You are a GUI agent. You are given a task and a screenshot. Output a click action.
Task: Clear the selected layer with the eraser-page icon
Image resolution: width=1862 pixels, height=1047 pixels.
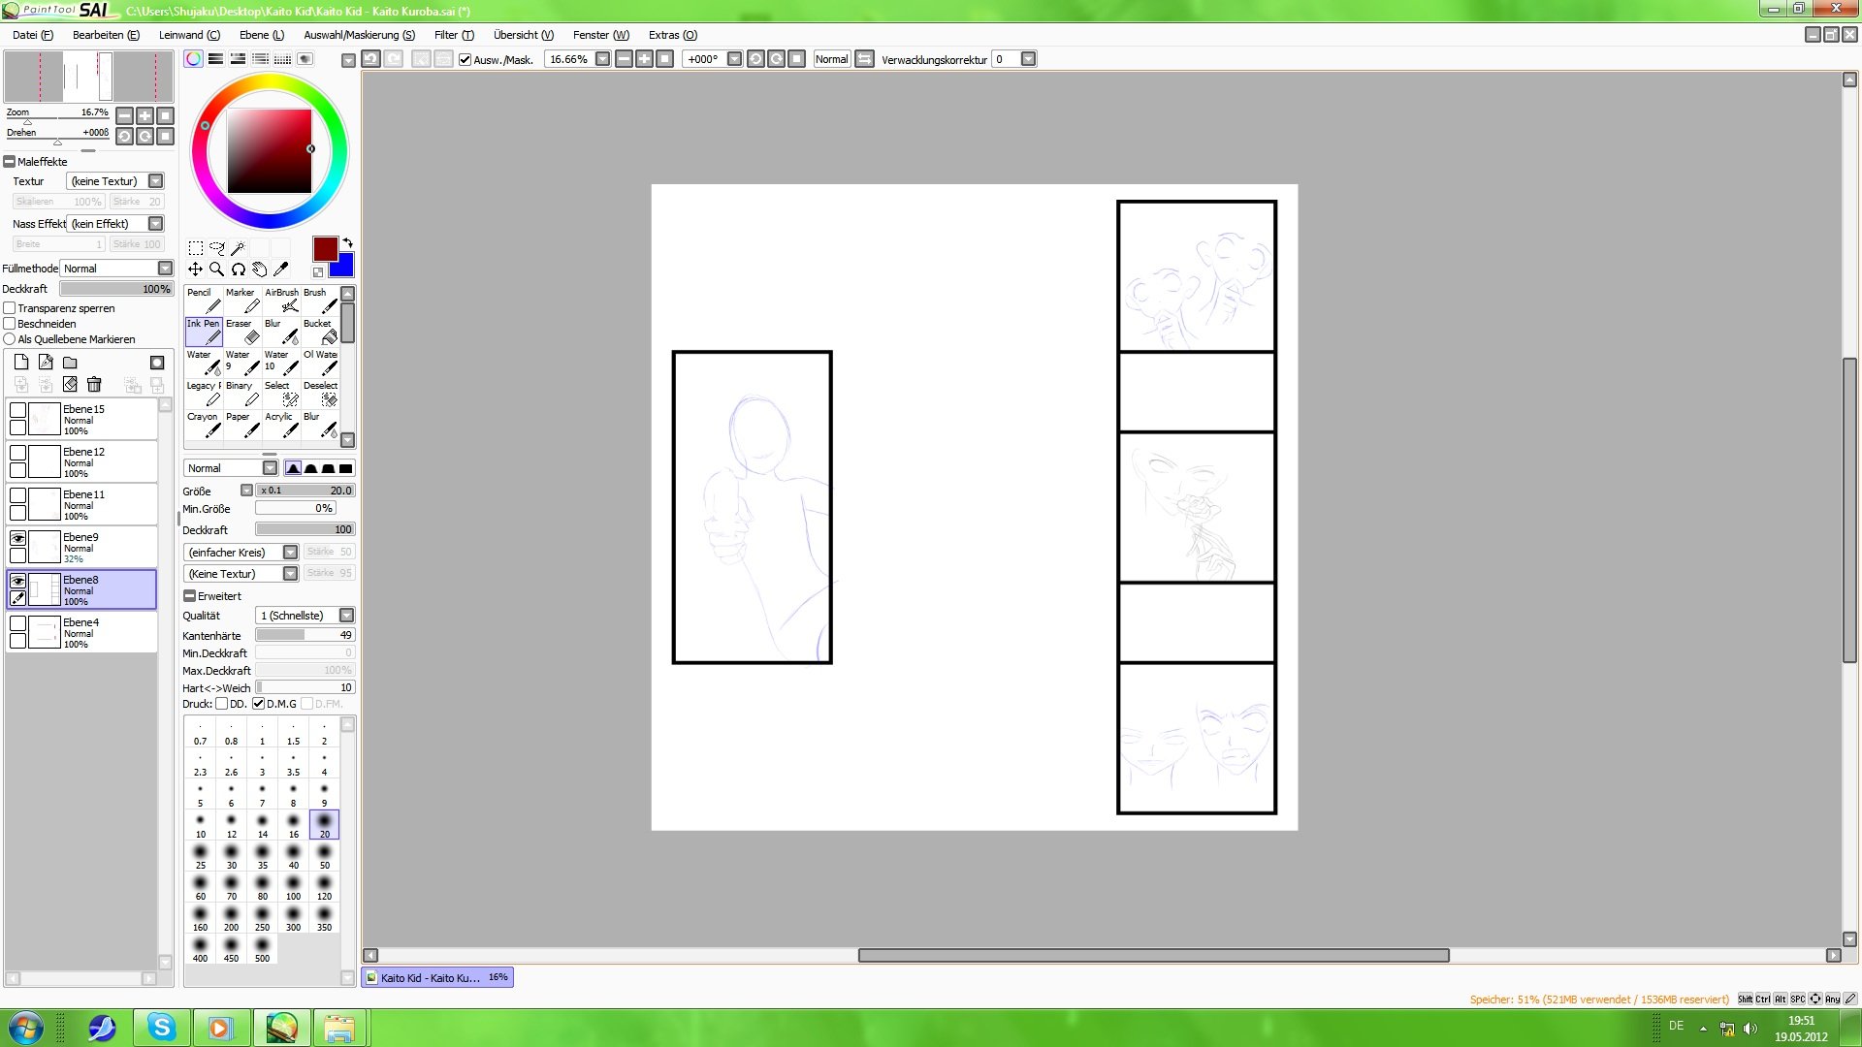70,385
